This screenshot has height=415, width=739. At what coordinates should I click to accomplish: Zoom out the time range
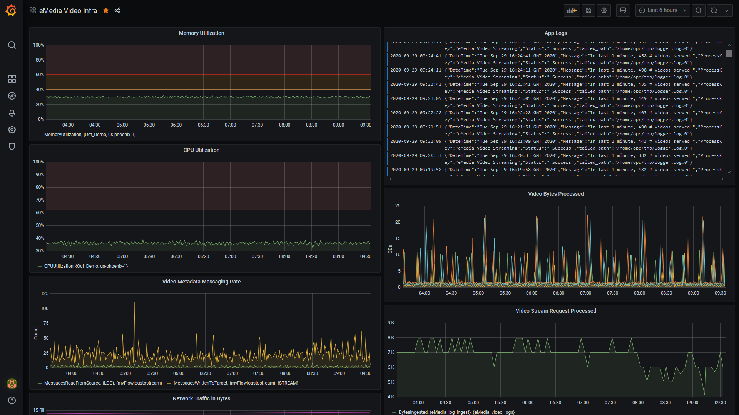click(x=699, y=10)
